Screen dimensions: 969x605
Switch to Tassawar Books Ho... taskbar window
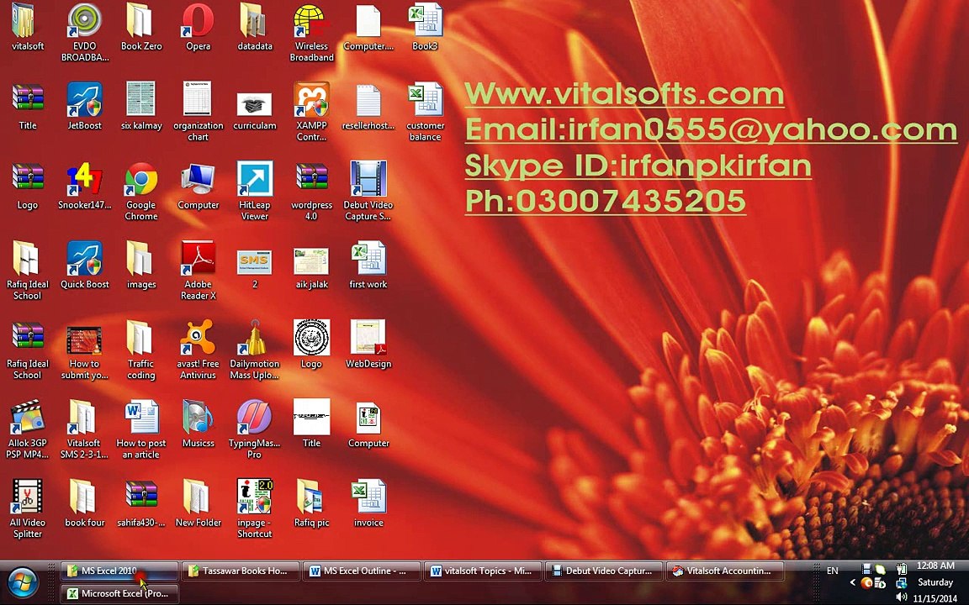point(241,571)
